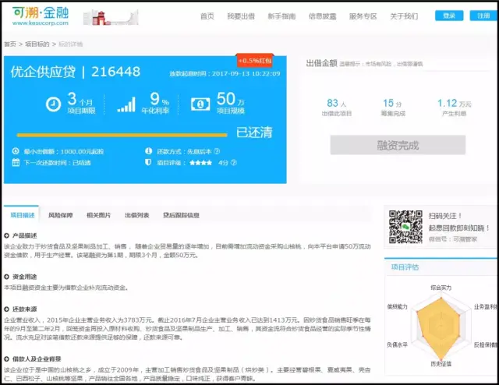This screenshot has width=499, height=385.
Task: Click the four-star project rating
Action: (200, 163)
